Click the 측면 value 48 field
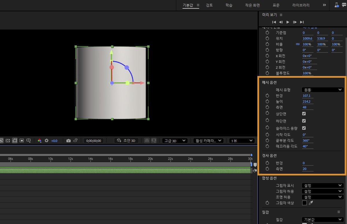Screen dimensions: 347x224 (x=308, y=107)
